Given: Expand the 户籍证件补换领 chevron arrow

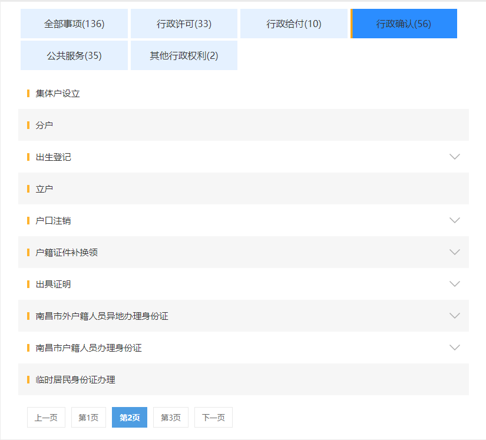Looking at the screenshot, I should (454, 252).
